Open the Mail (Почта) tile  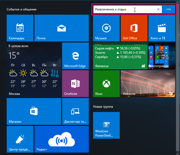coord(61,28)
